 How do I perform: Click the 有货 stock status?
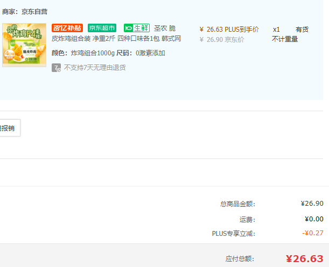coord(302,30)
